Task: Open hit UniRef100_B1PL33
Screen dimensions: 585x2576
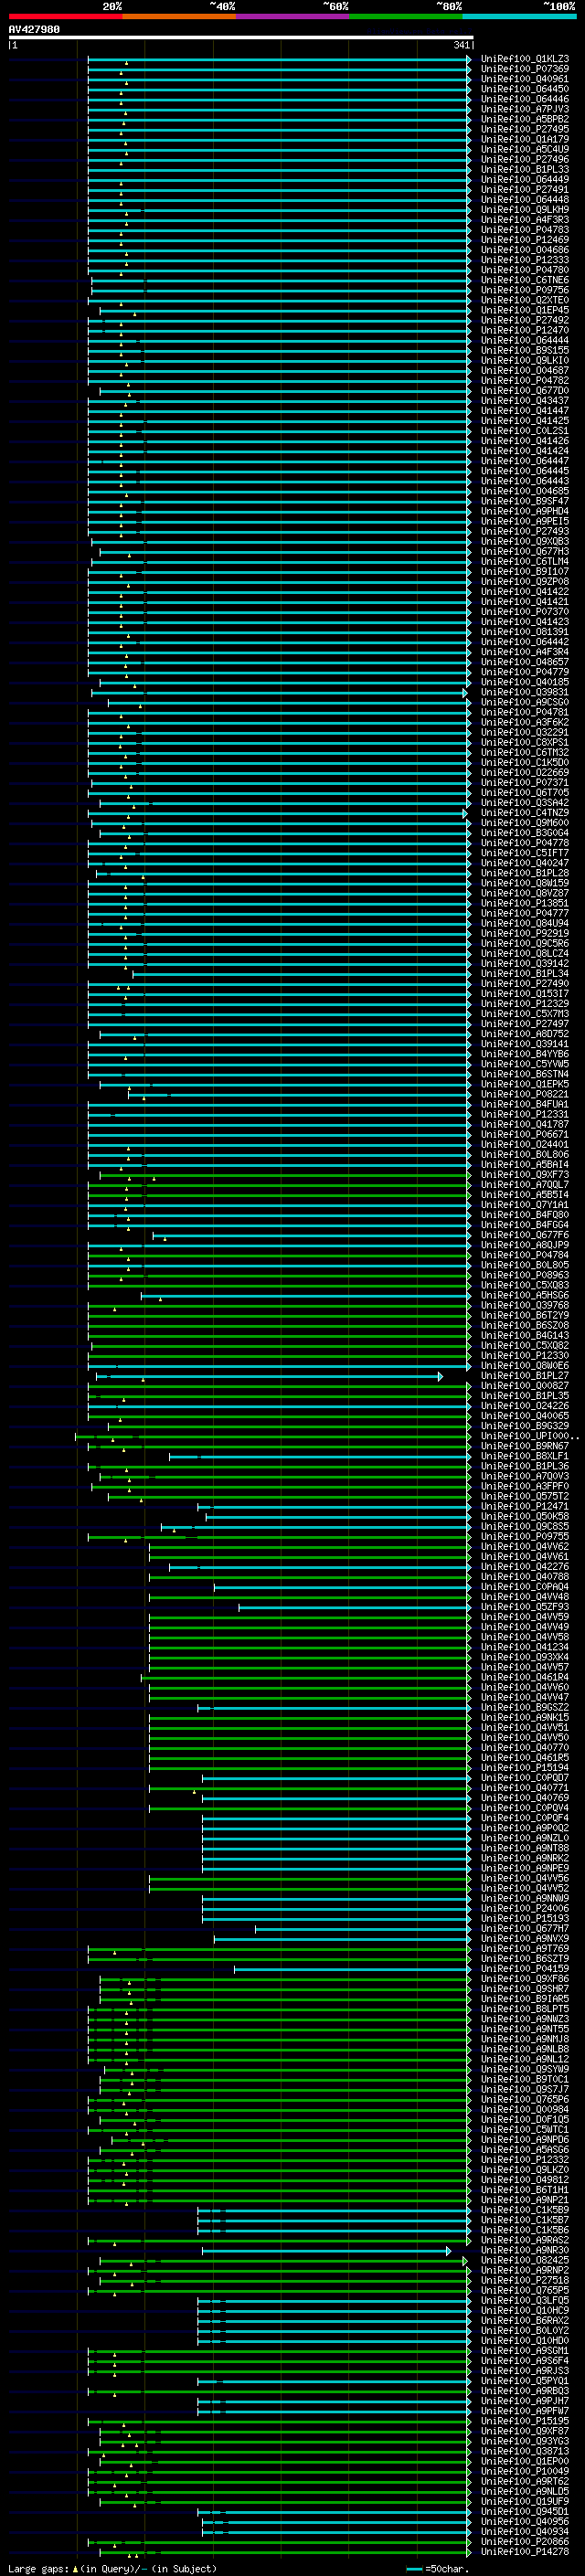Action: pyautogui.click(x=525, y=170)
